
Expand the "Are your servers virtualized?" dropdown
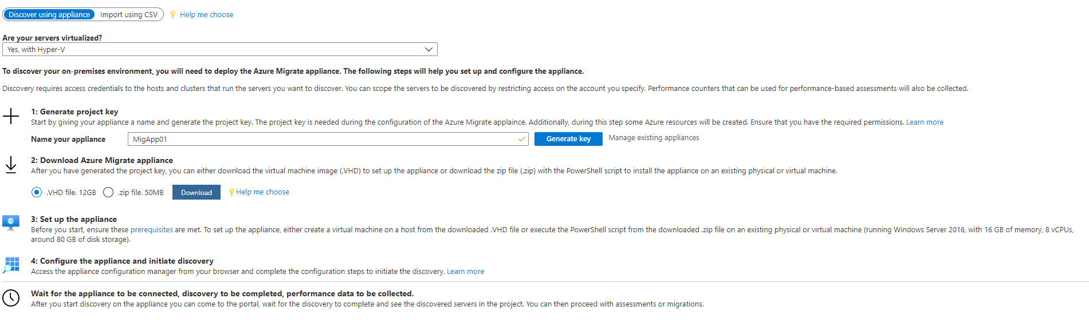[x=220, y=49]
